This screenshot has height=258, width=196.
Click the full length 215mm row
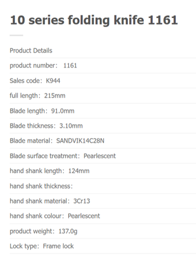pyautogui.click(x=103, y=96)
